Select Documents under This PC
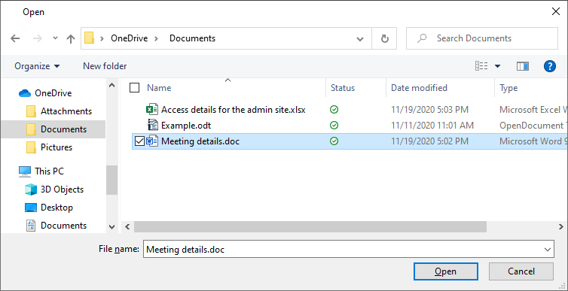 [x=63, y=226]
